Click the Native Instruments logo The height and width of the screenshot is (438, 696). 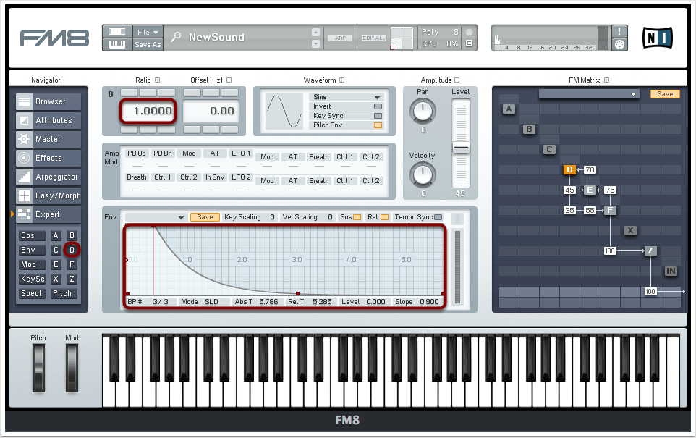pyautogui.click(x=657, y=37)
